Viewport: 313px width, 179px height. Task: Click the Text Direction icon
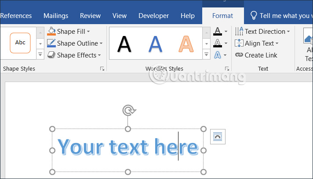(x=239, y=31)
